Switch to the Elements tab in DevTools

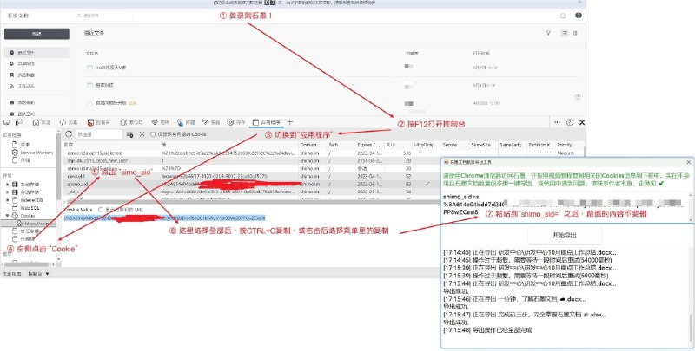[x=69, y=122]
